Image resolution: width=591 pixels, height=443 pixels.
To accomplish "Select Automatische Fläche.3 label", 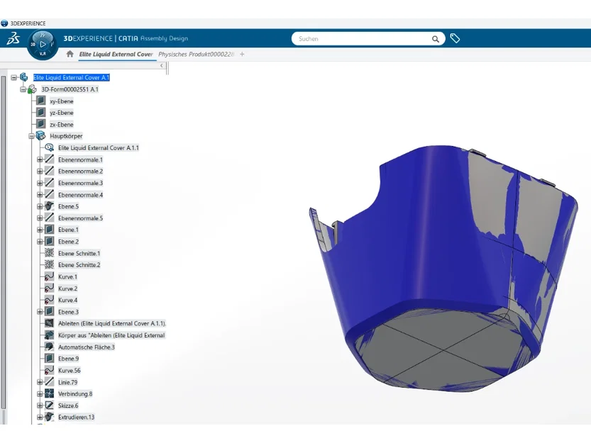I will pyautogui.click(x=87, y=347).
